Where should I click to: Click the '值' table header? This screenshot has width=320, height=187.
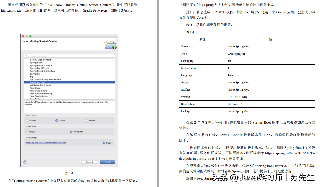coord(270,40)
